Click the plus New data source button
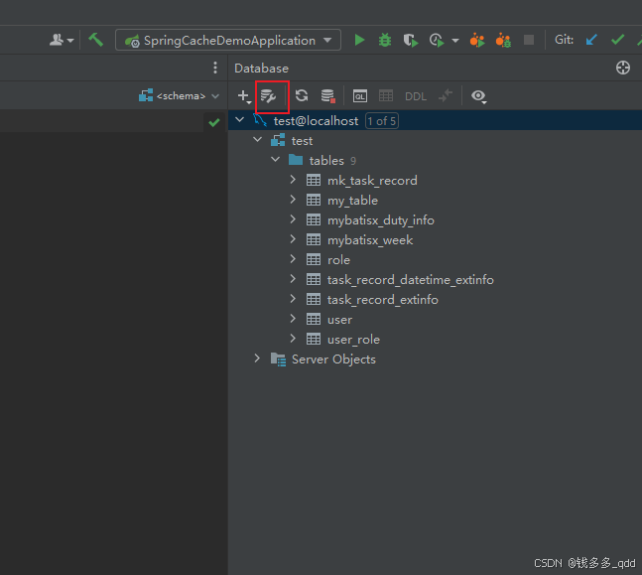This screenshot has height=575, width=642. tap(244, 96)
